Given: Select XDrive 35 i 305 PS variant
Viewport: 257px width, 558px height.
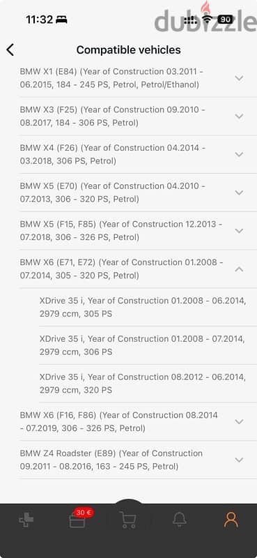Looking at the screenshot, I should 143,307.
